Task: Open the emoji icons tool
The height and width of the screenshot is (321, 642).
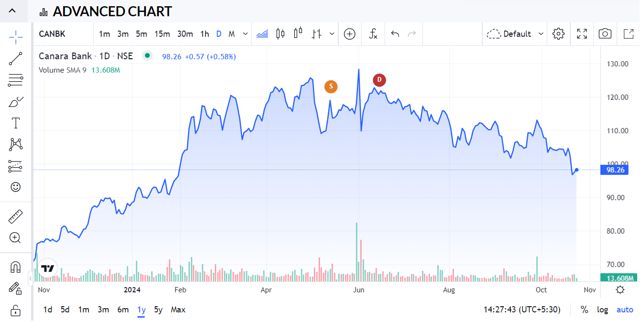Action: (15, 187)
